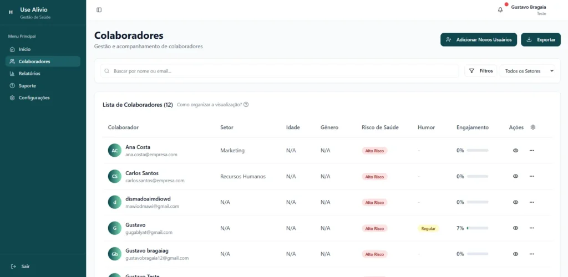Screen dimensions: 568x277
Task: Click 'Como organizar a visualização?' link
Action: 209,105
